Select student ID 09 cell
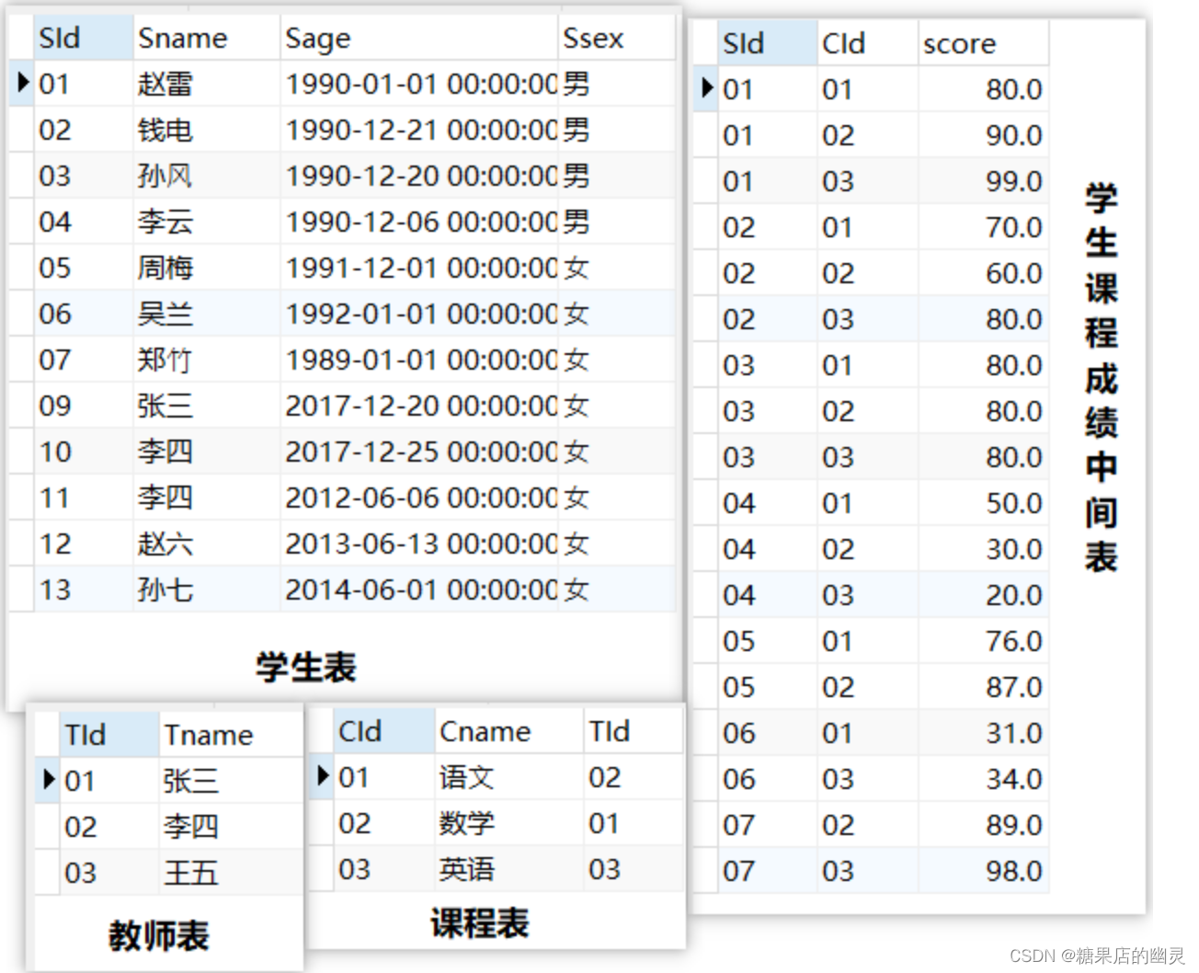This screenshot has width=1199, height=973. coord(83,406)
